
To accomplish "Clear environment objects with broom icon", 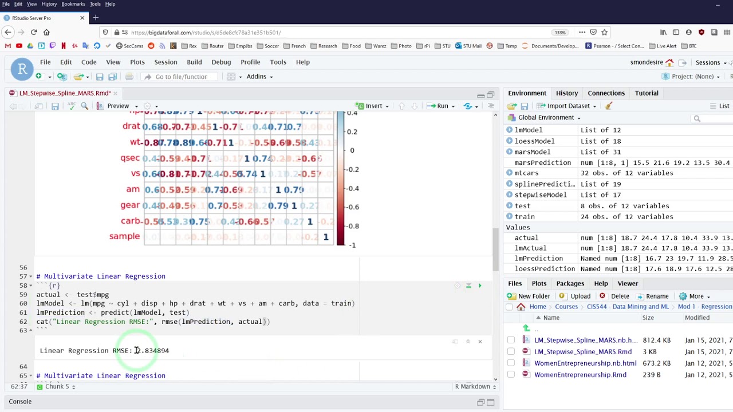I will pos(609,106).
